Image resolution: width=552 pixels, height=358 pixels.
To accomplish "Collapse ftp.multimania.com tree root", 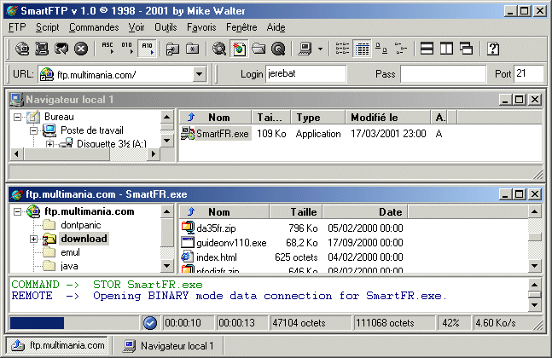I will pos(17,211).
